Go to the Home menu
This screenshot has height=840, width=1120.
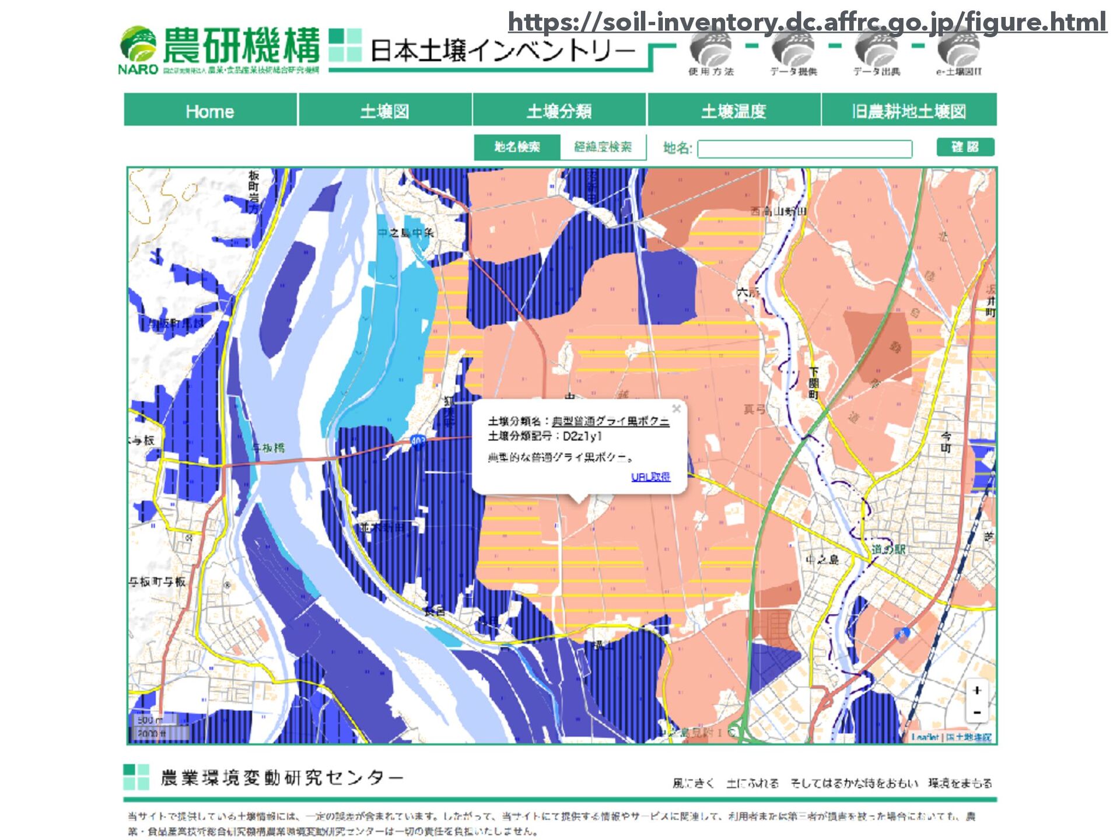[210, 111]
